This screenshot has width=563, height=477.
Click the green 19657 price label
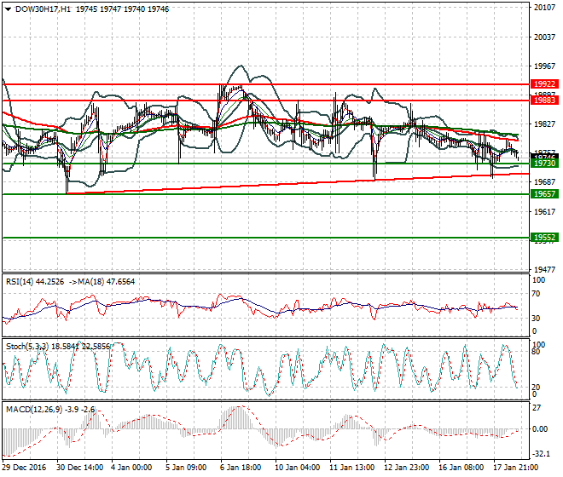pos(544,194)
